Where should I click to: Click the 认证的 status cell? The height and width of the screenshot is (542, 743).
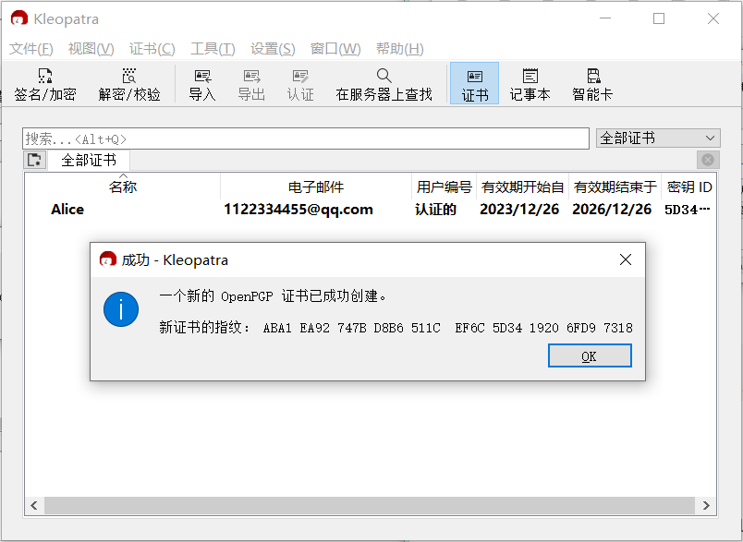(435, 210)
